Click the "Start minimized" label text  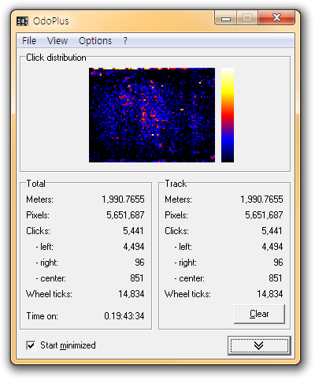(68, 345)
